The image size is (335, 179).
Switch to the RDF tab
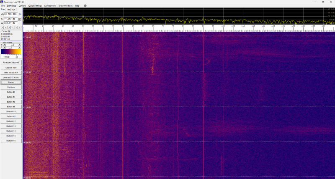click(x=14, y=10)
